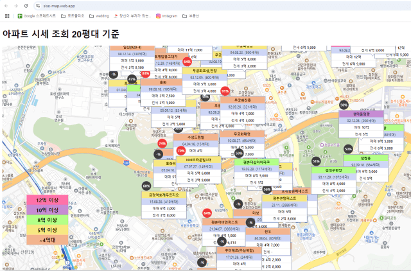This screenshot has height=271, width=411.
Task: Select the 평촌어바인퍼스트 card header
Action: [225, 222]
